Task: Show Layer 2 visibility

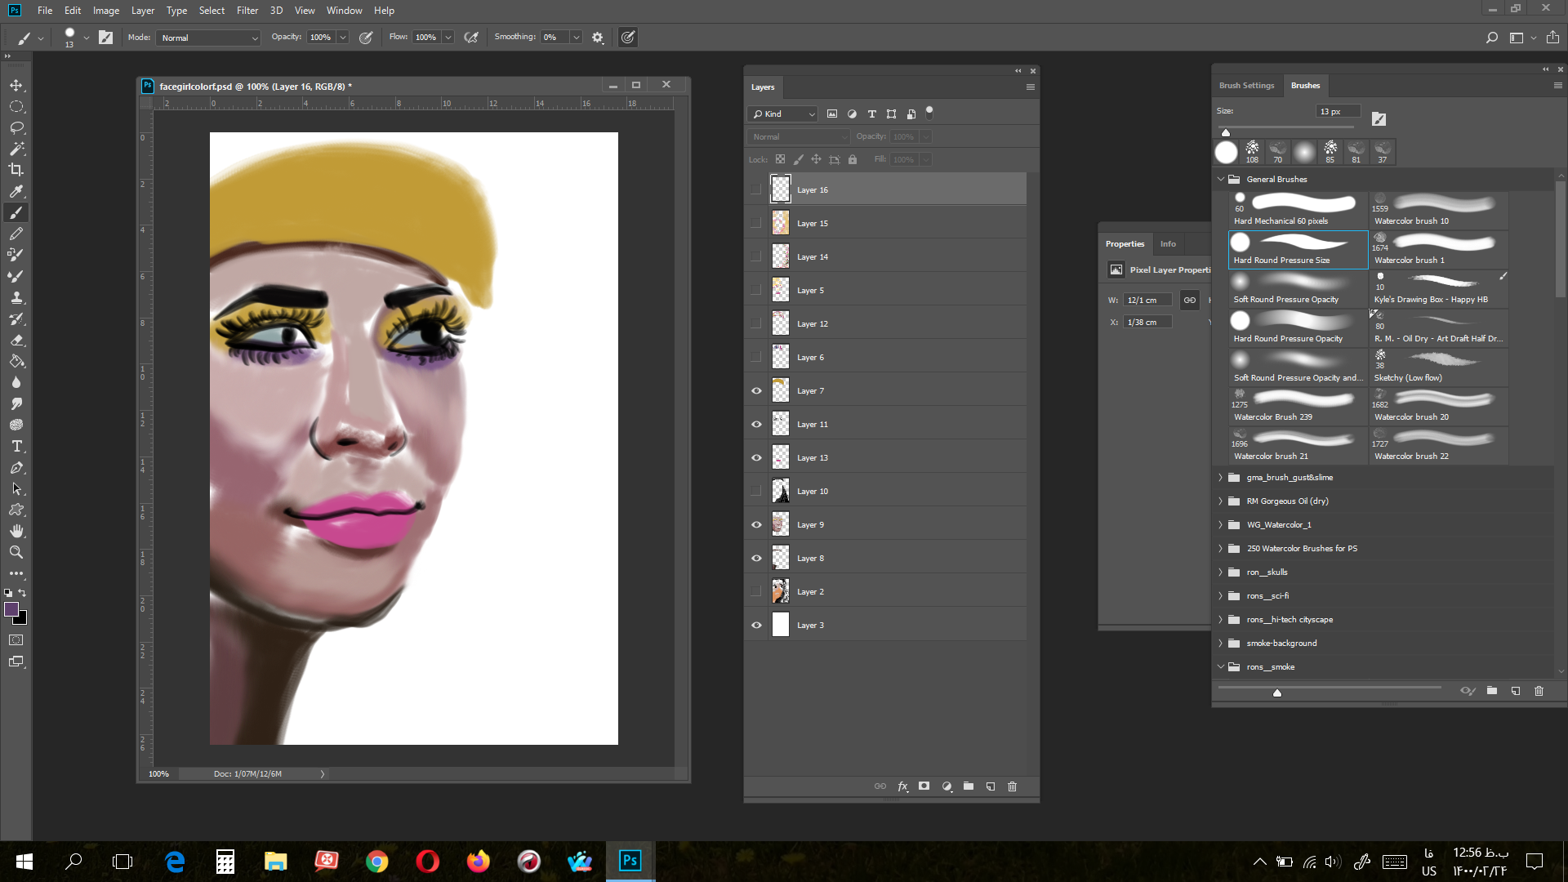Action: coord(756,592)
